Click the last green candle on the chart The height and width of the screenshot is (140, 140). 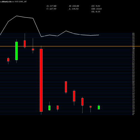tap(99, 108)
